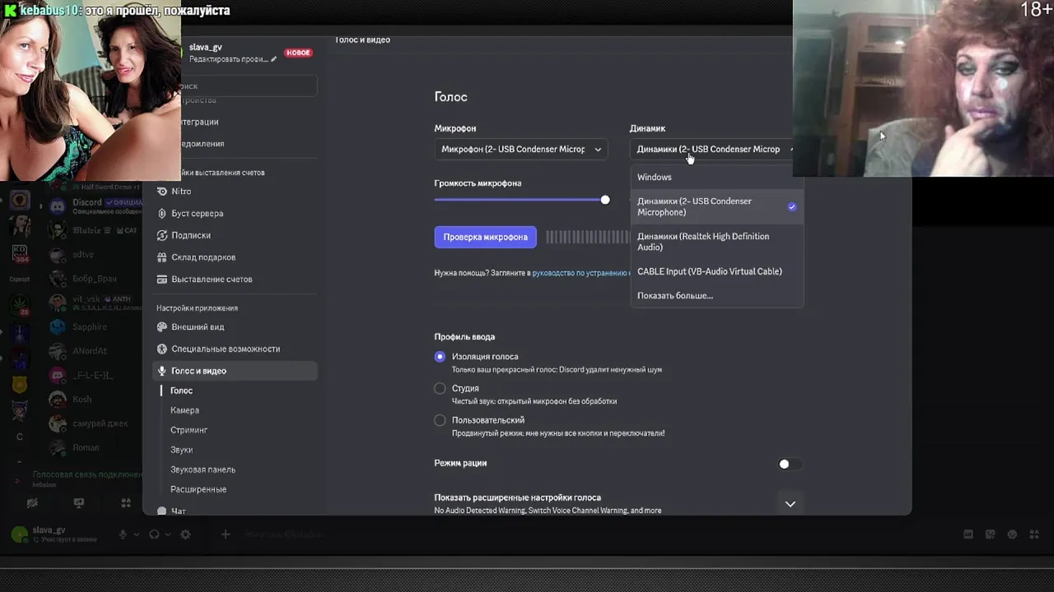The image size is (1054, 592).
Task: Click Показать больше in the speaker list
Action: (x=716, y=295)
